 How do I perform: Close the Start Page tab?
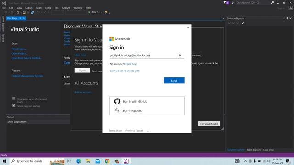[x=24, y=18]
